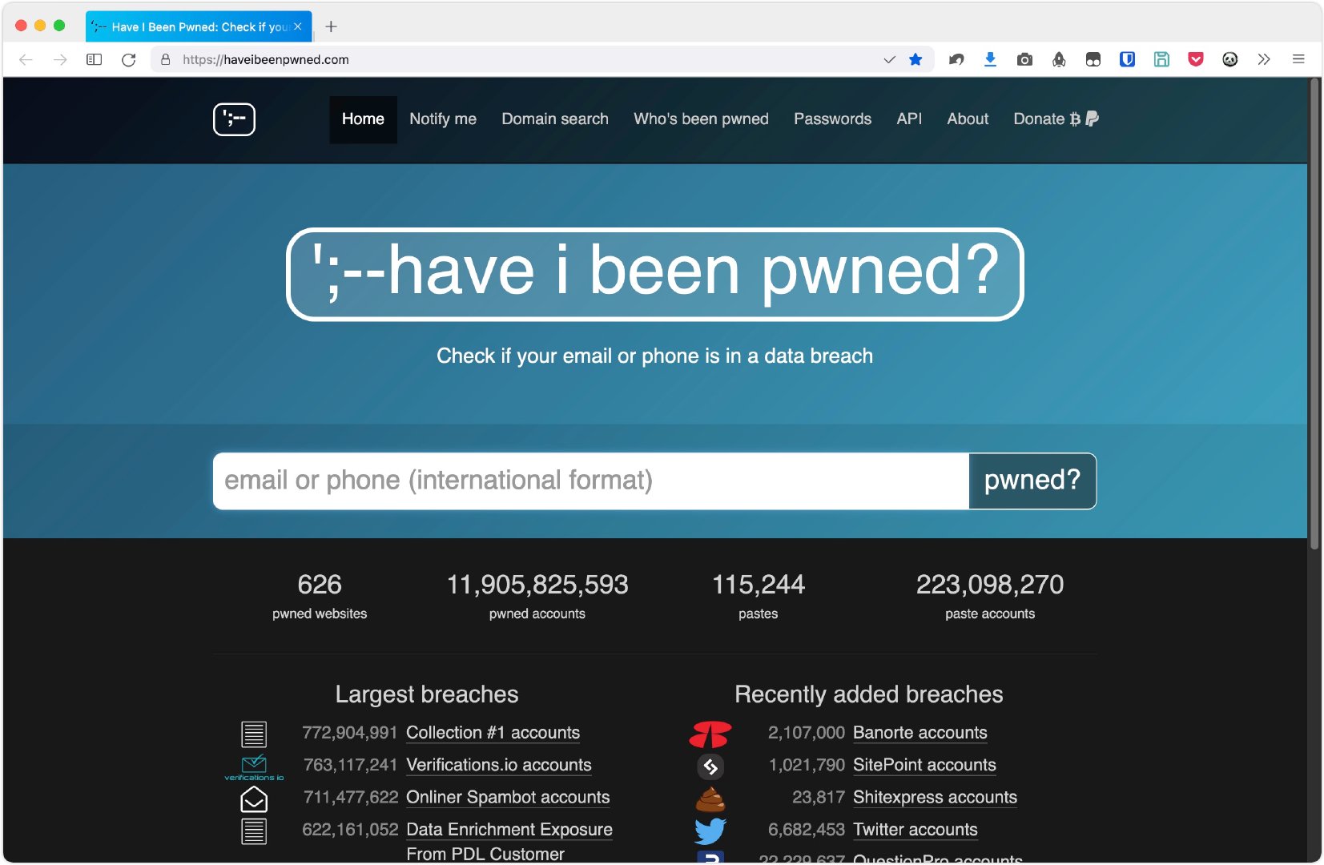Open the Bitwarden shield extension

[1127, 59]
